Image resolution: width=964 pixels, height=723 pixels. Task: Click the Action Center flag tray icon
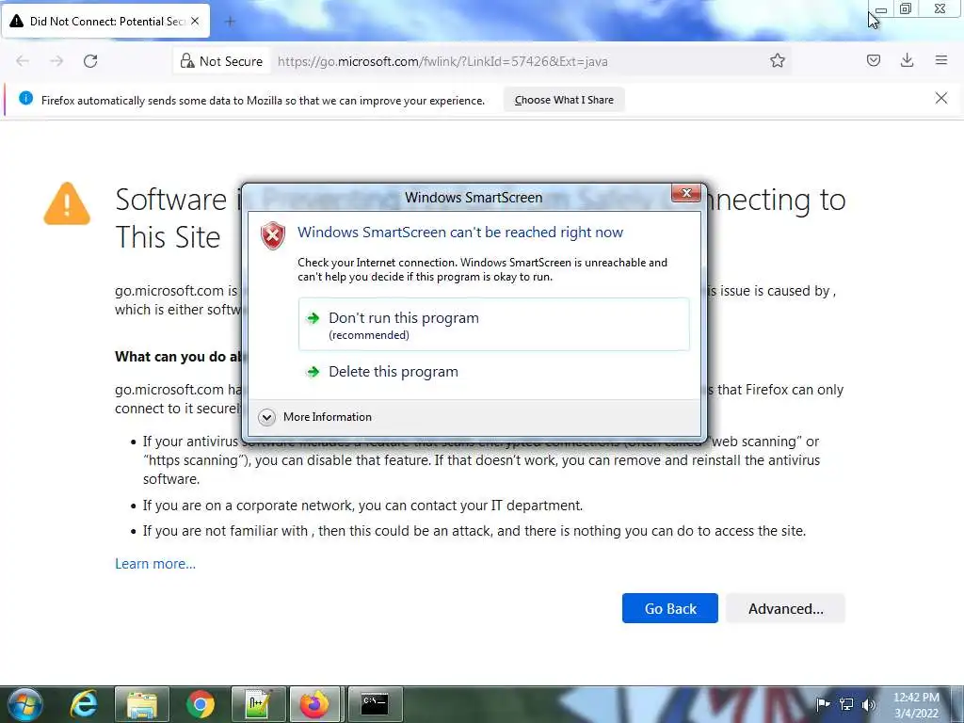tap(823, 704)
